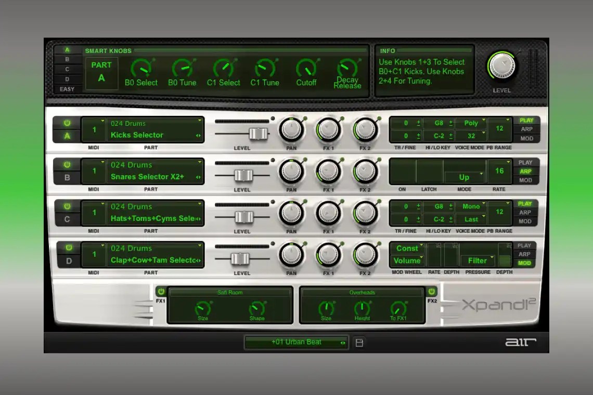This screenshot has width=593, height=395.
Task: Select smart knobs tab C
Action: click(x=67, y=69)
